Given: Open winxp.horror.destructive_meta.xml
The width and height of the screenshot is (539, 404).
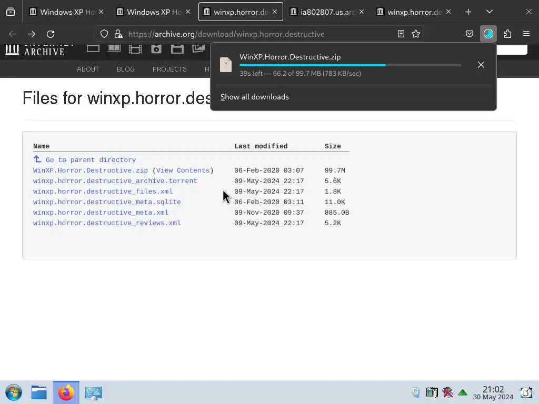Looking at the screenshot, I should (x=101, y=213).
